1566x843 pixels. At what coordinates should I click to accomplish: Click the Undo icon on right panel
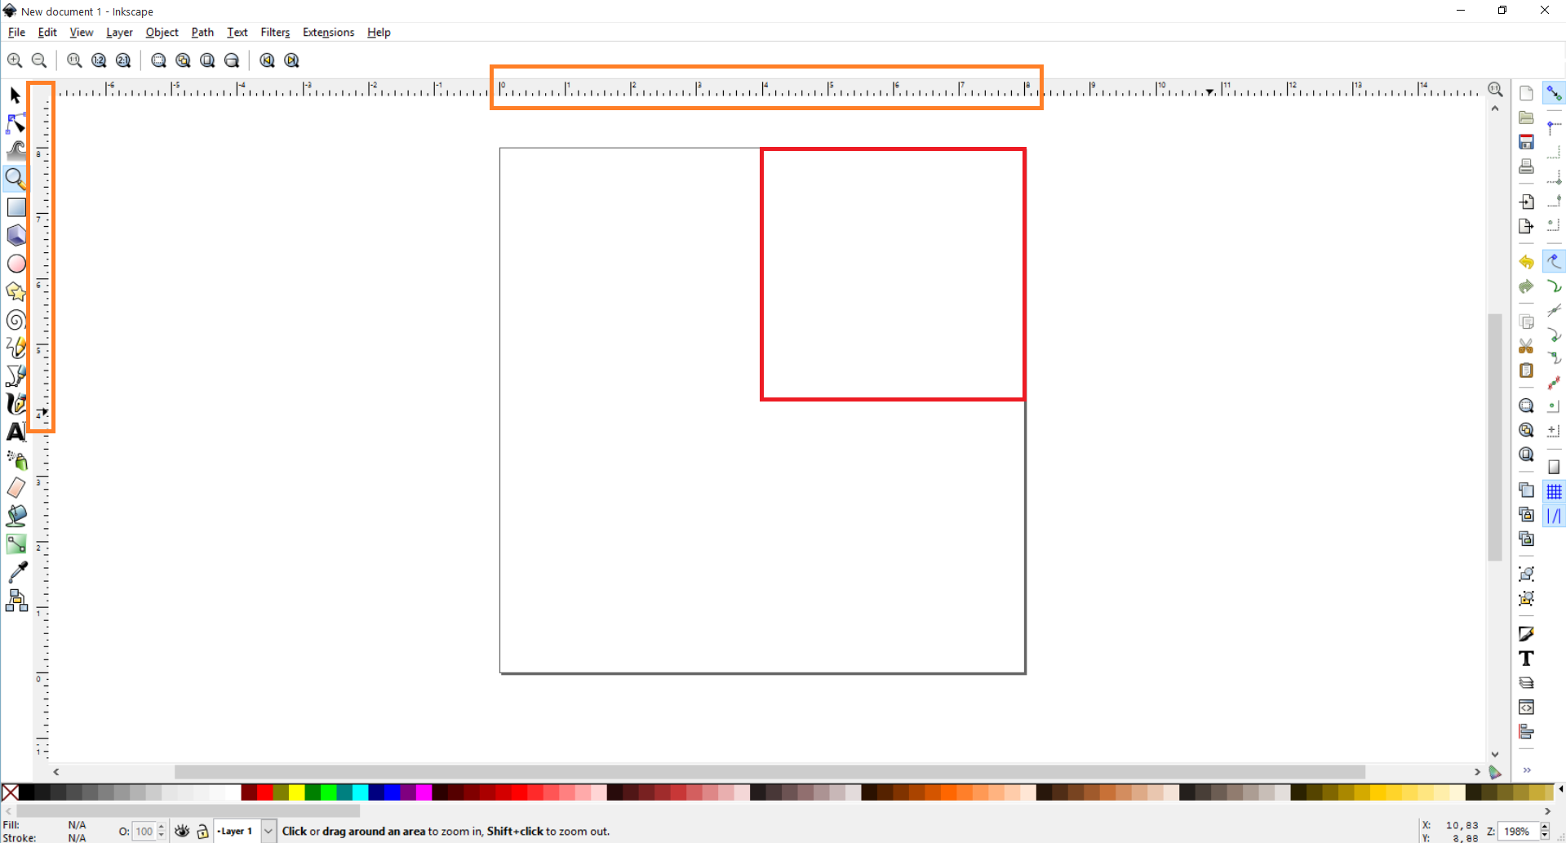point(1526,261)
